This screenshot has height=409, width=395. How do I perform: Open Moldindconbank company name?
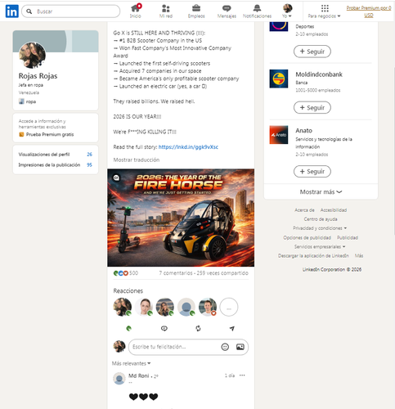[x=319, y=74]
